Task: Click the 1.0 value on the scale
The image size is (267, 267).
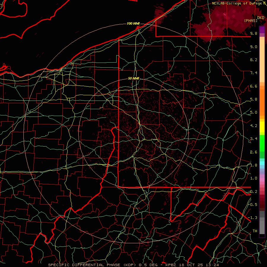Action: click(254, 178)
